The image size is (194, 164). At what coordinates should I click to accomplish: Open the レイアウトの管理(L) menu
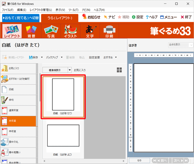(41, 10)
